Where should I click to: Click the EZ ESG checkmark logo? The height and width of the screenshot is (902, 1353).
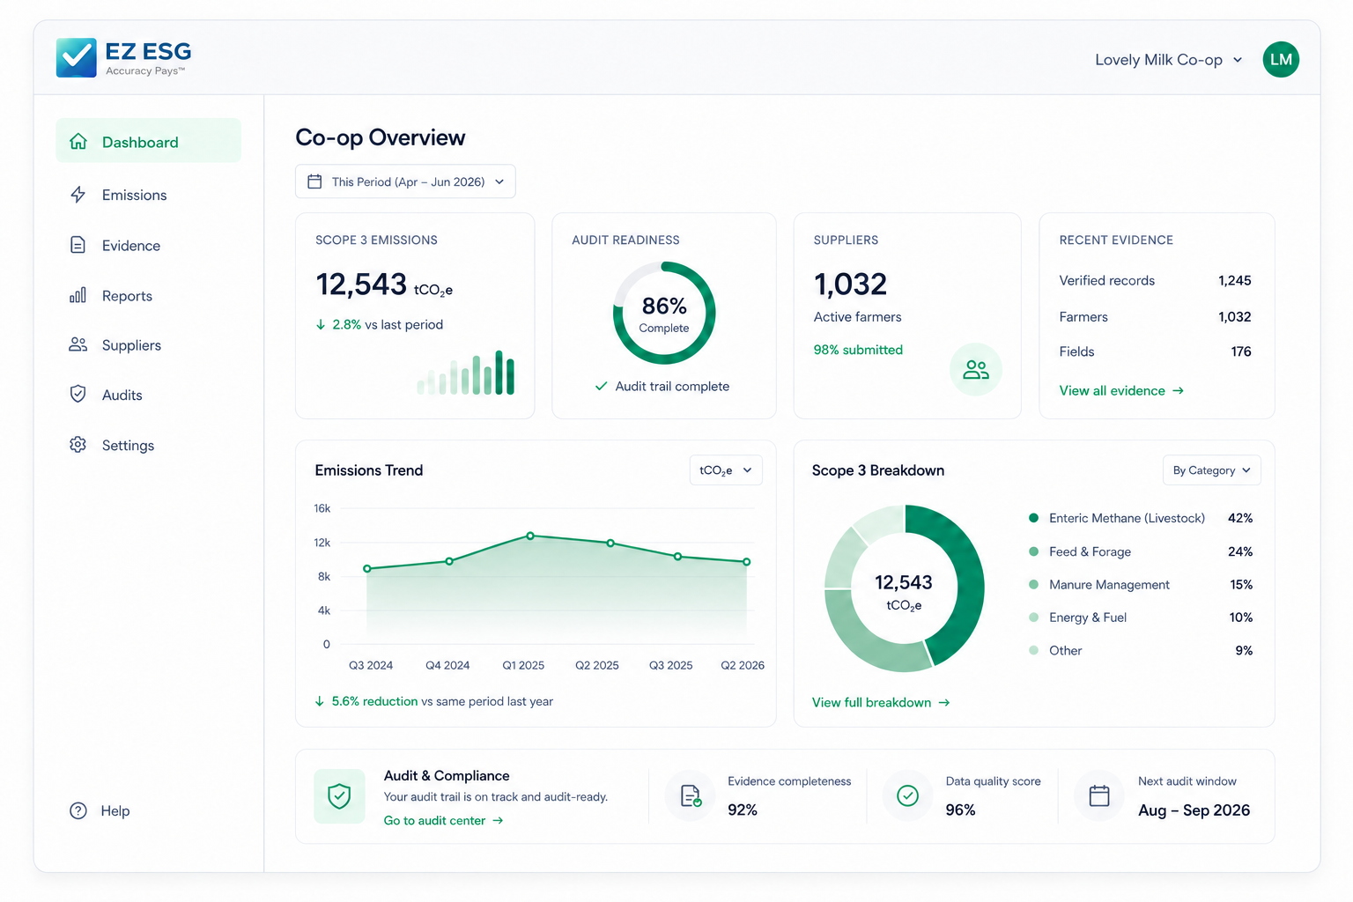click(76, 57)
